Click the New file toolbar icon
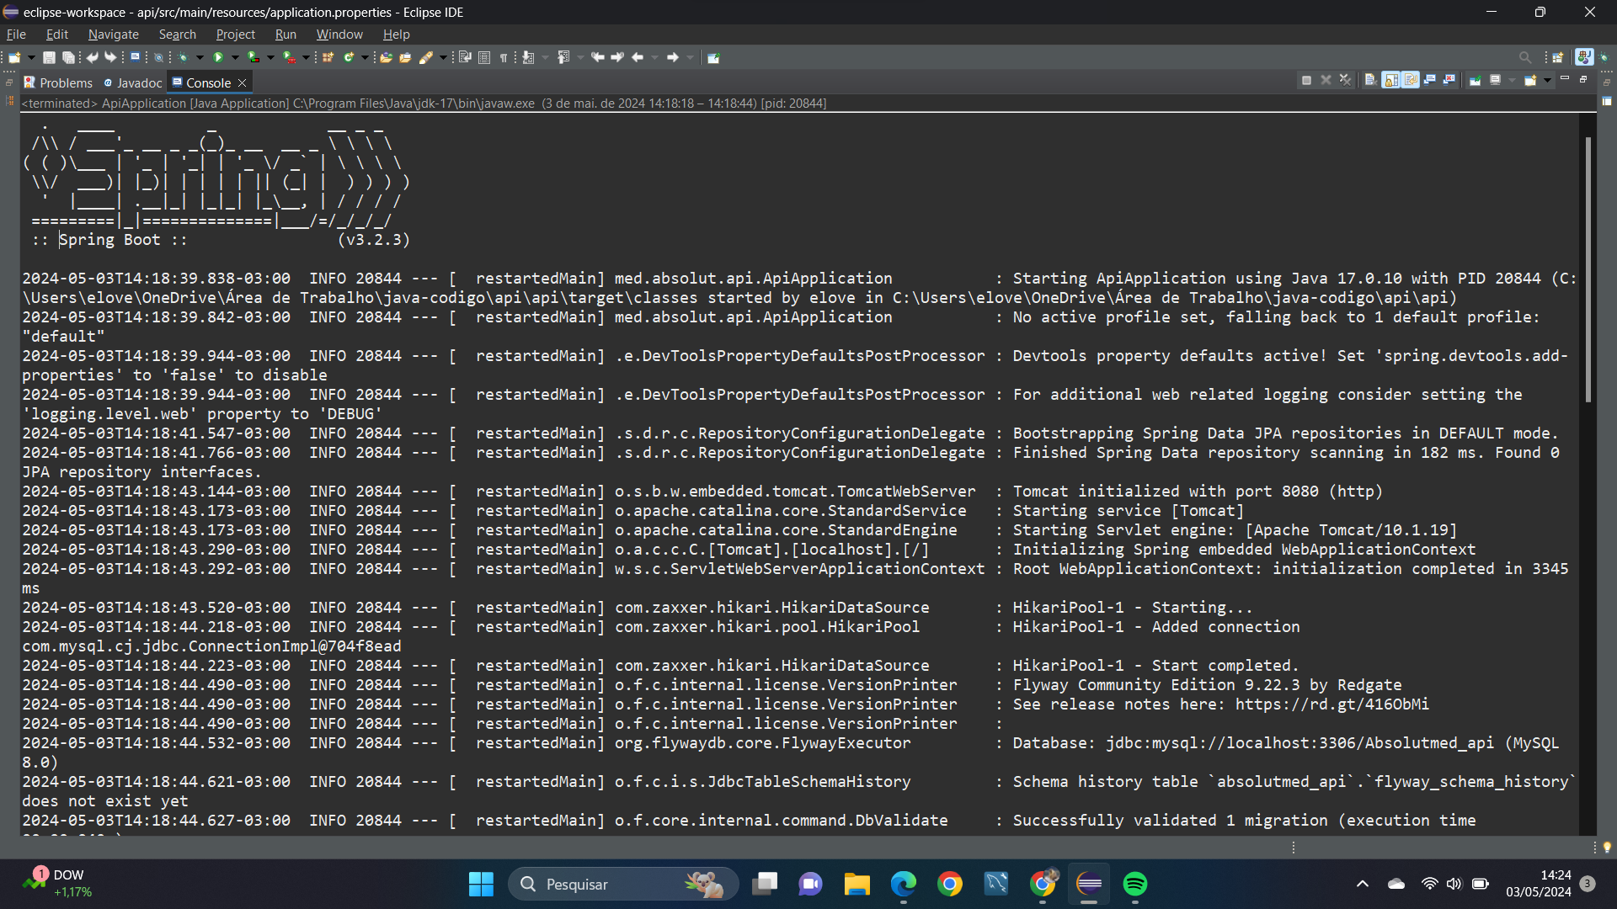 [x=14, y=57]
